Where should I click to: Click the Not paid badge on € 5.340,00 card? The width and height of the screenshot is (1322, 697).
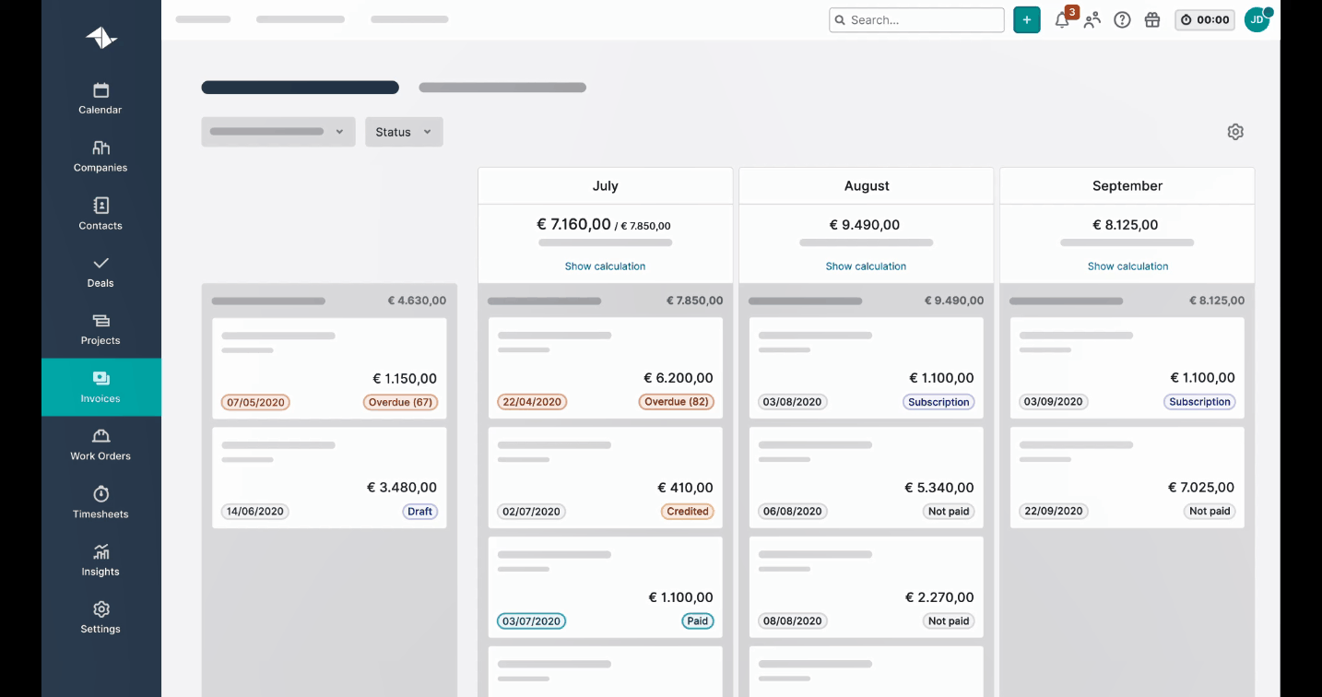pyautogui.click(x=949, y=512)
